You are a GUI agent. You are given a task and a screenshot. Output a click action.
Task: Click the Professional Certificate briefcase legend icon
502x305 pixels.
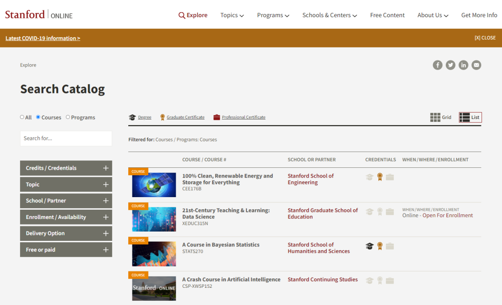click(217, 117)
